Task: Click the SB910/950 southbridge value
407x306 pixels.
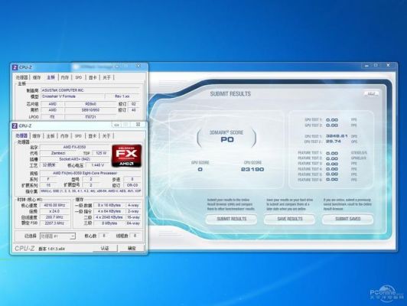Action: (x=90, y=110)
